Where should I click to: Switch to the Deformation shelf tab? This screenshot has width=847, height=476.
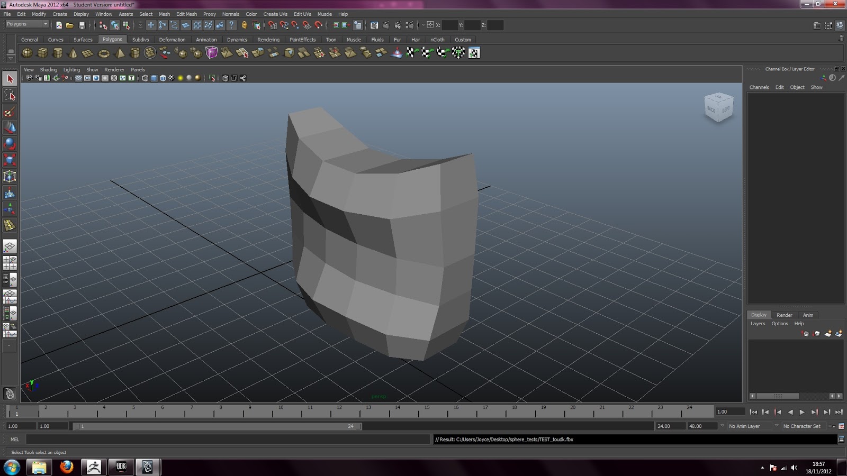pyautogui.click(x=172, y=40)
